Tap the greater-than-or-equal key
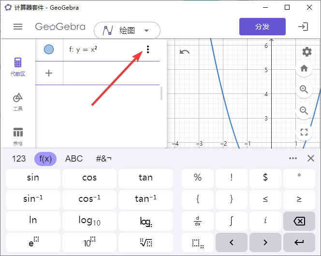The width and height of the screenshot is (321, 256). point(299,199)
